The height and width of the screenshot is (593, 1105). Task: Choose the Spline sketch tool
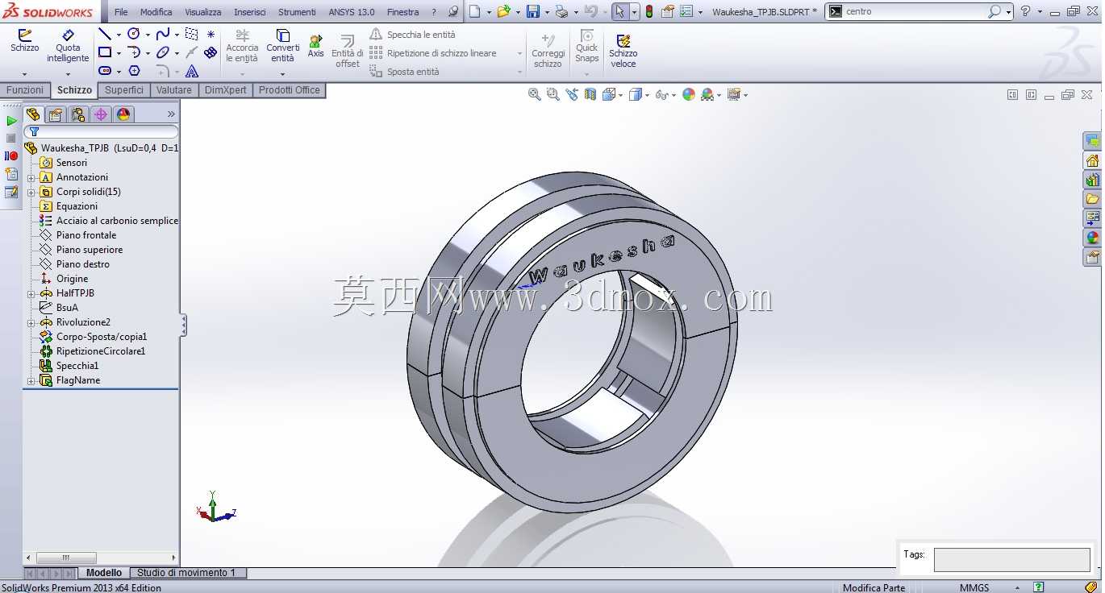(x=163, y=34)
